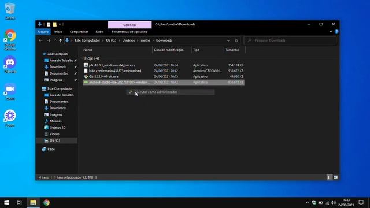Go forward in File Explorer

click(49, 40)
